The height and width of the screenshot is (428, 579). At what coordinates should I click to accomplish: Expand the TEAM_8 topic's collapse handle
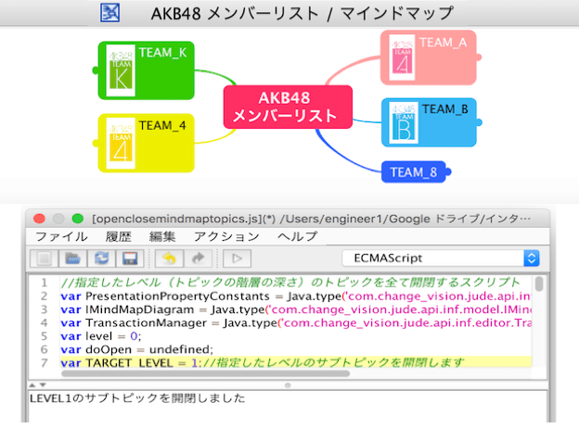pyautogui.click(x=451, y=171)
